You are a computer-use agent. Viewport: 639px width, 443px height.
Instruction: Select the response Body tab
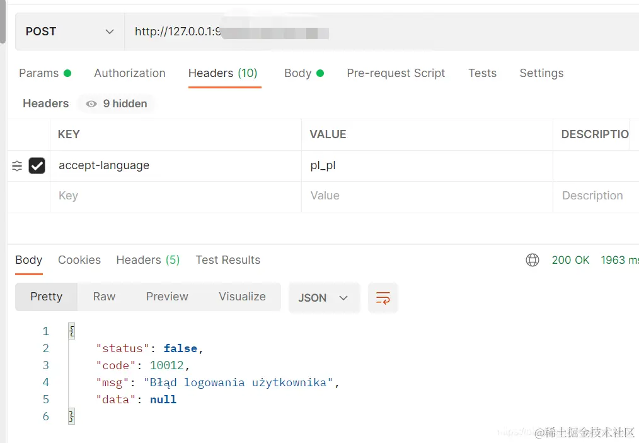(29, 260)
